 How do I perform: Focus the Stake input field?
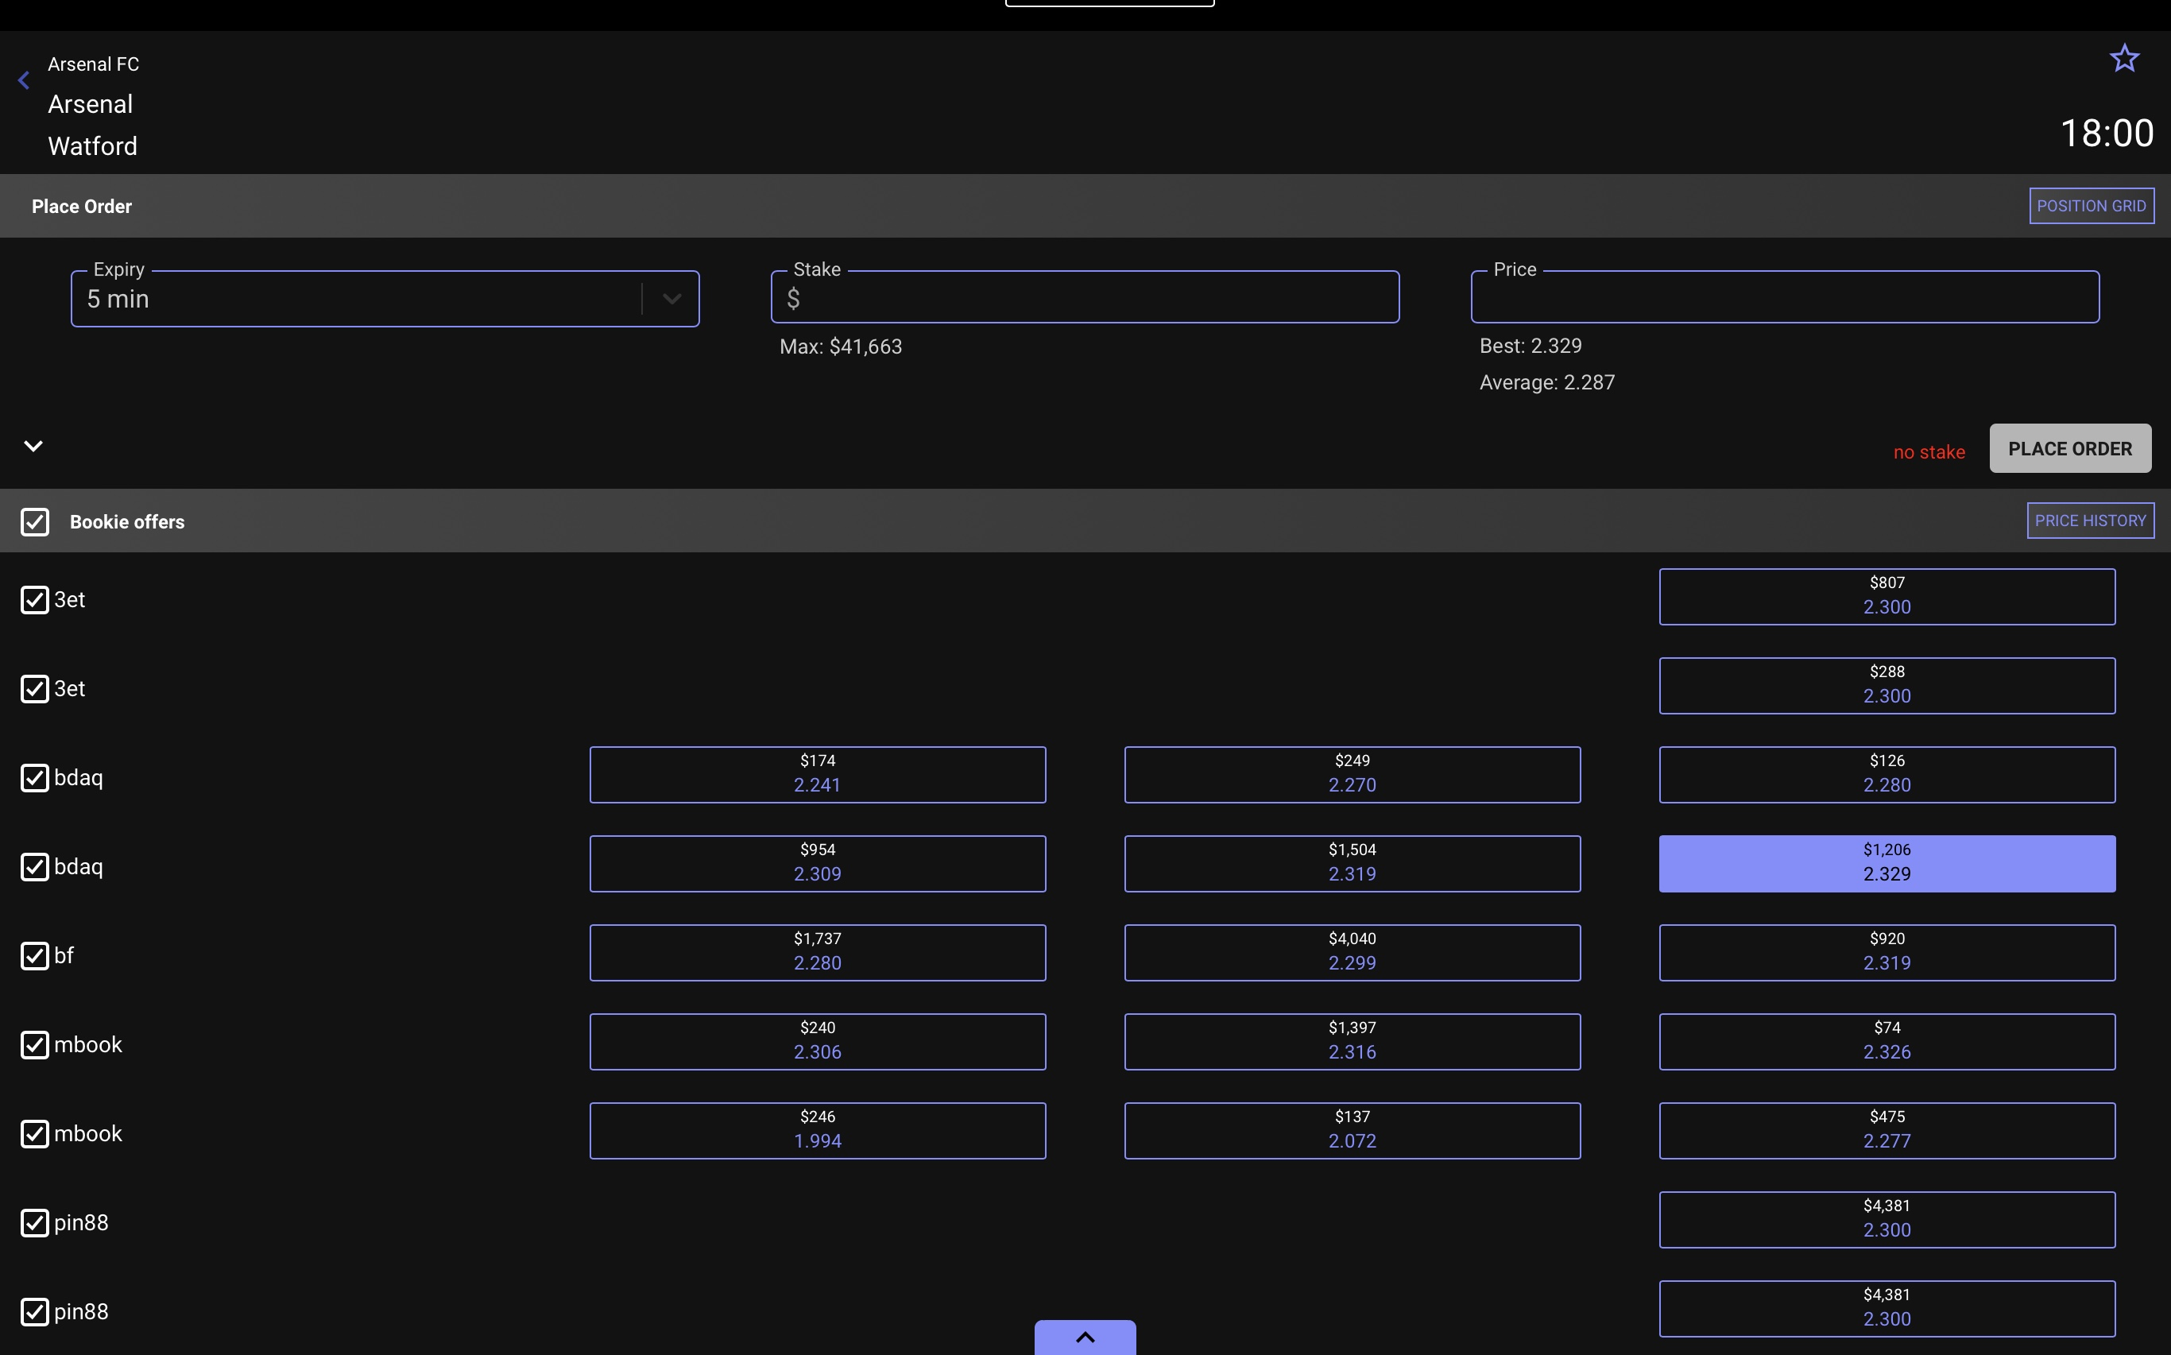coord(1085,297)
